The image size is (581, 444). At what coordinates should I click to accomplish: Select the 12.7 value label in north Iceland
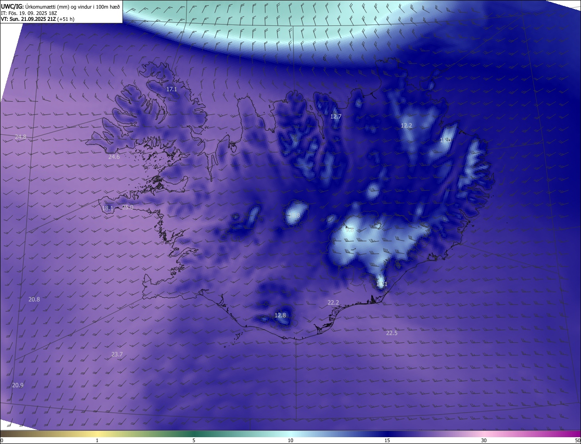pos(336,116)
